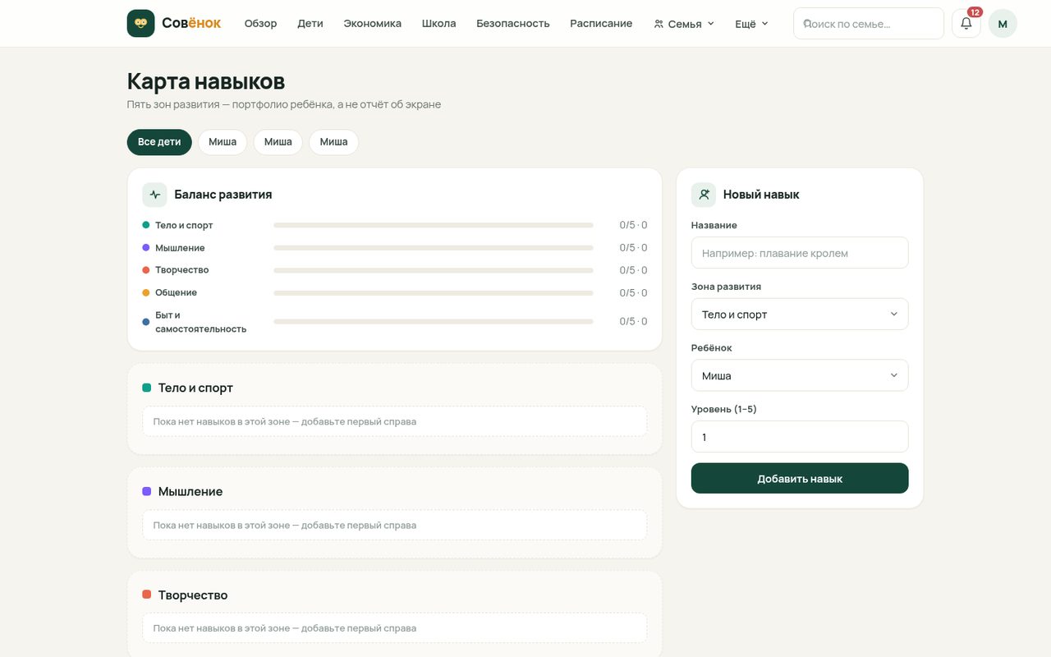Click the Общение progress bar
1051x657 pixels.
tap(434, 292)
